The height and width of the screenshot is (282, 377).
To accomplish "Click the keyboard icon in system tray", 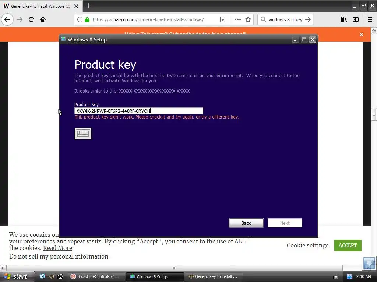I will (336, 277).
